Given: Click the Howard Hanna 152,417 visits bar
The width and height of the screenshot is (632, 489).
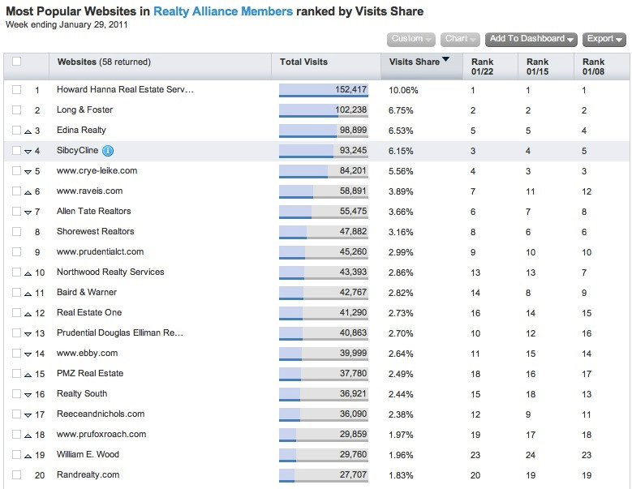Looking at the screenshot, I should pos(323,90).
